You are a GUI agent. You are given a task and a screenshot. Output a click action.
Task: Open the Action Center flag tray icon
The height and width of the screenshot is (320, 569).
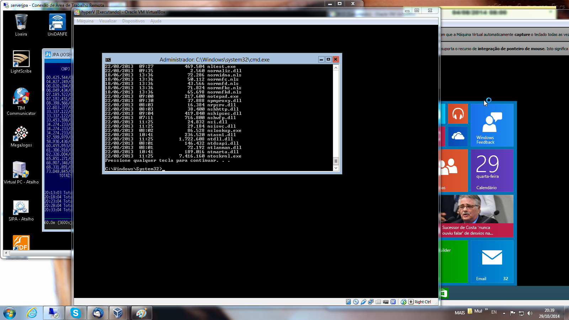(512, 313)
